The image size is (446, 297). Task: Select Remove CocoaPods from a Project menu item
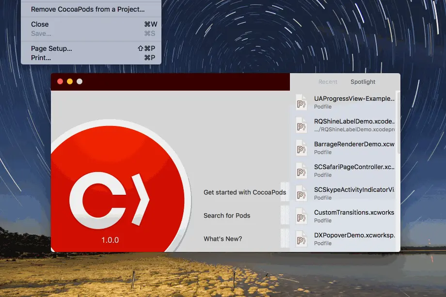[x=91, y=9]
